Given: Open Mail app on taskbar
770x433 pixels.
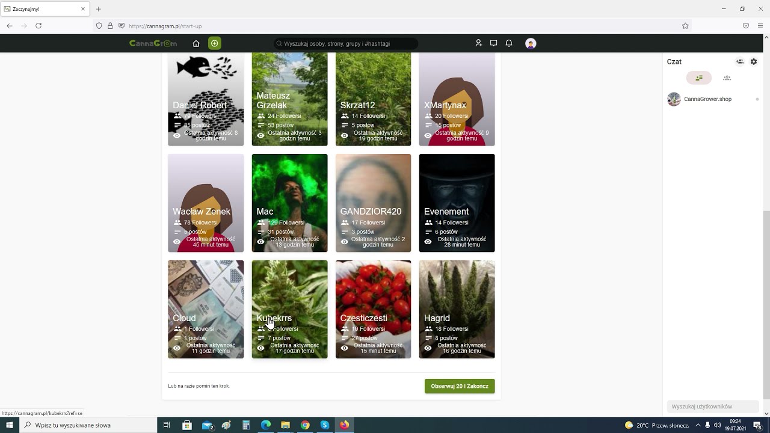Looking at the screenshot, I should [x=208, y=425].
